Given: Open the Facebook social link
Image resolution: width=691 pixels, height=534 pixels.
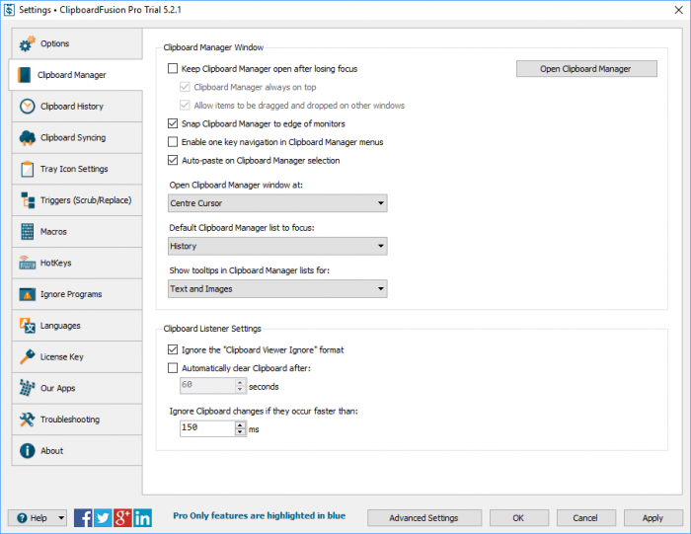Looking at the screenshot, I should pos(83,517).
